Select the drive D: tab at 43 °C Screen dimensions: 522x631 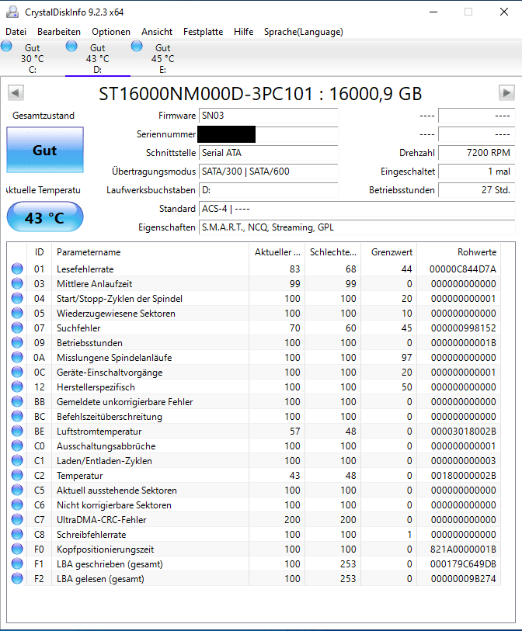coord(98,58)
